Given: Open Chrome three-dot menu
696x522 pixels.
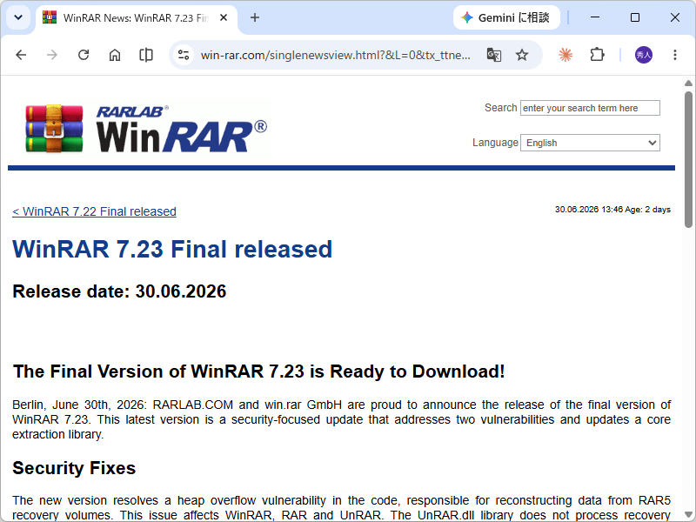Looking at the screenshot, I should pyautogui.click(x=675, y=55).
